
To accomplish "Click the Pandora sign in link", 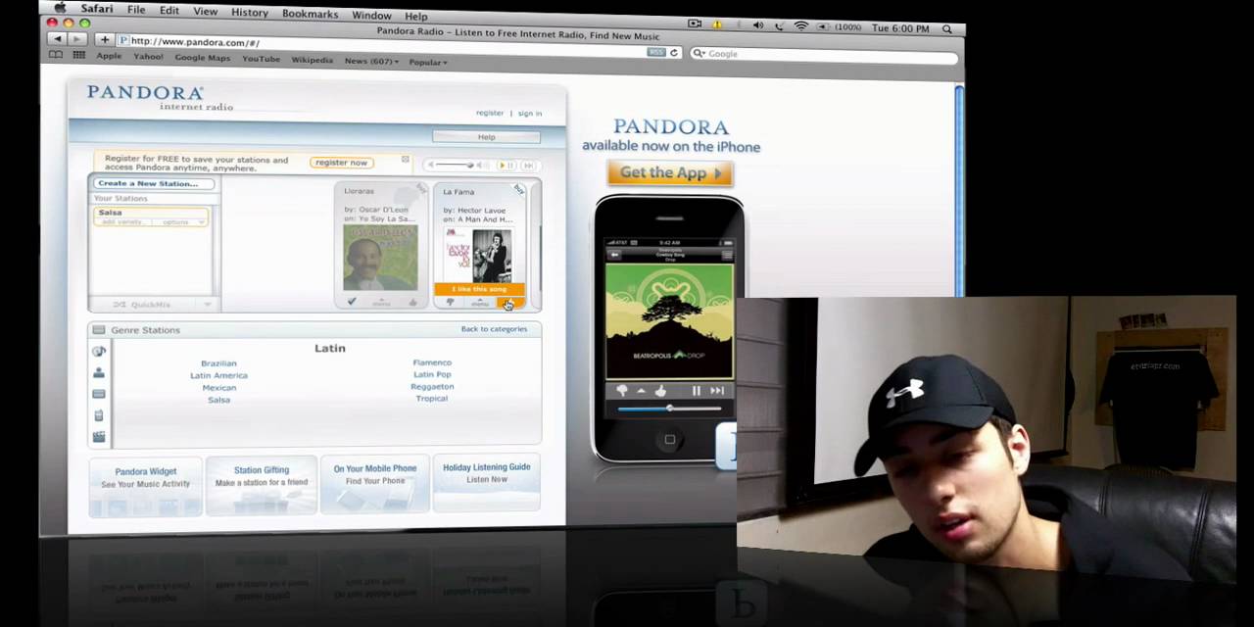I will click(529, 114).
